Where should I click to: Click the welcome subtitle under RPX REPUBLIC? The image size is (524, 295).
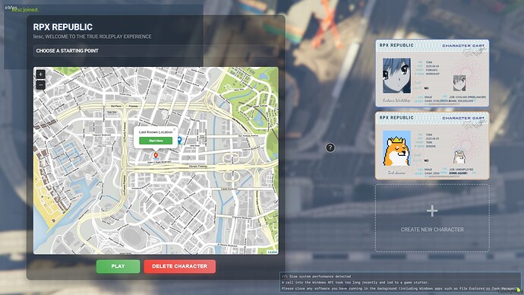[92, 36]
